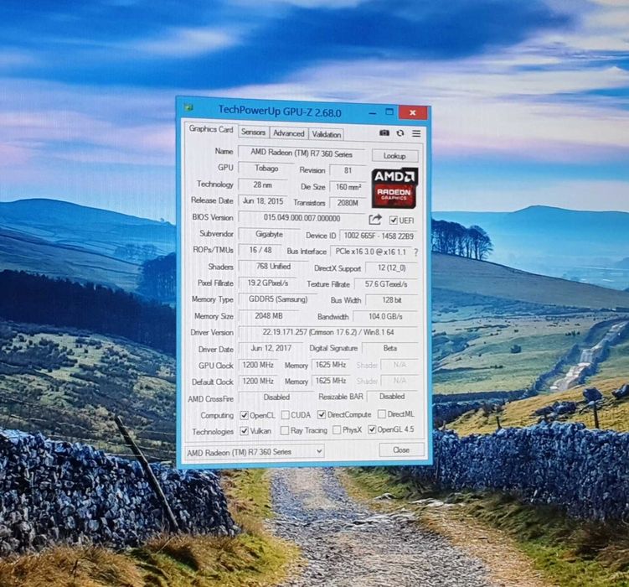The height and width of the screenshot is (587, 629).
Task: Click the Shaders value 768 Unified
Action: [x=273, y=267]
